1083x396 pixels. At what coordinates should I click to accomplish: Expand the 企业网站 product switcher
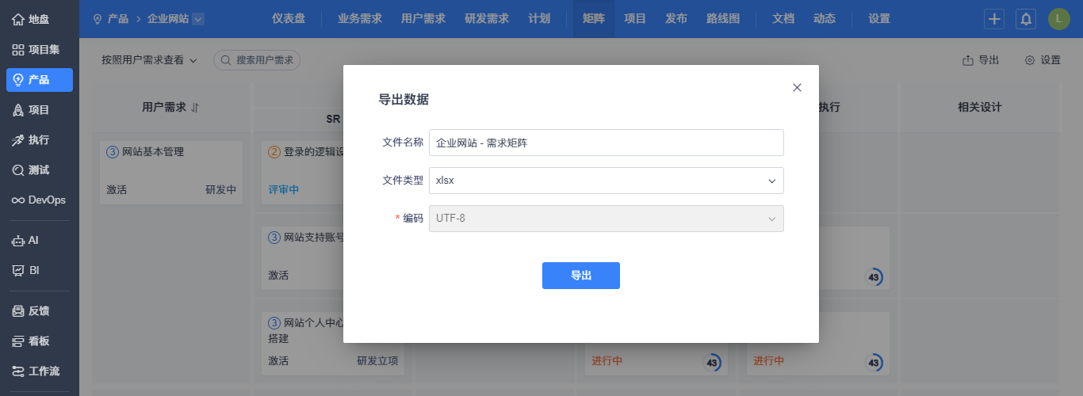(198, 18)
